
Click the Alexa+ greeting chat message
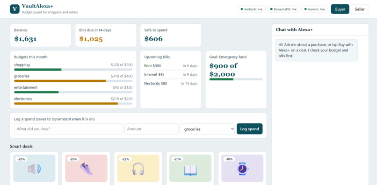(316, 50)
